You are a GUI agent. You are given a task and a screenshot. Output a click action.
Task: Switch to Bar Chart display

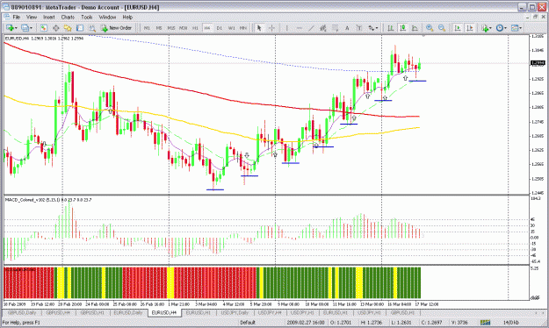pyautogui.click(x=390, y=28)
